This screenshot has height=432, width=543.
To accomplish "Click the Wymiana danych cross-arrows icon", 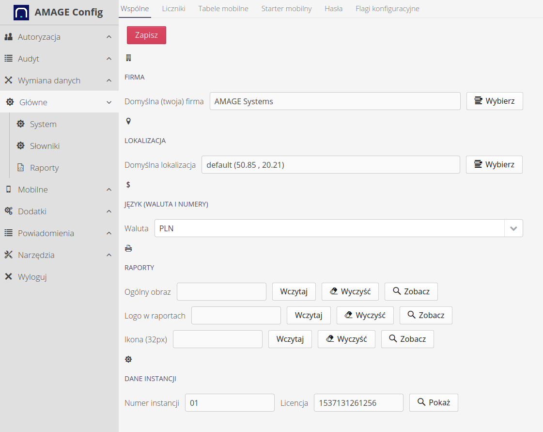I will [x=8, y=80].
